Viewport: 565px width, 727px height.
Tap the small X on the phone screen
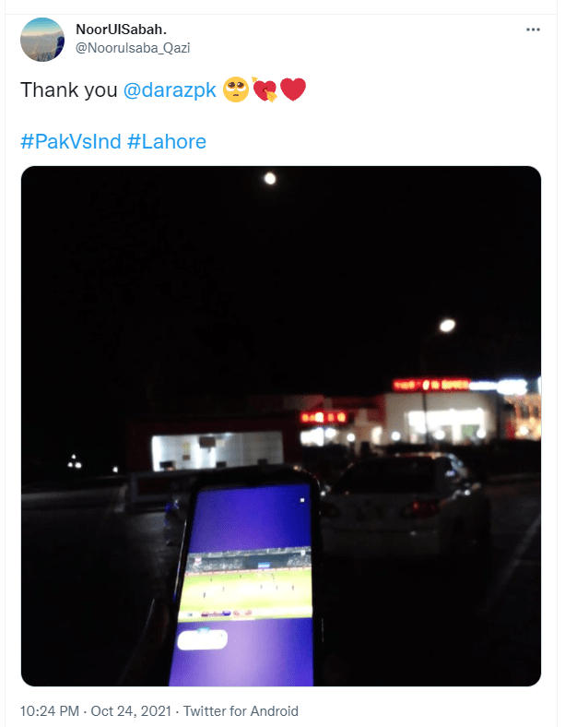[x=302, y=500]
